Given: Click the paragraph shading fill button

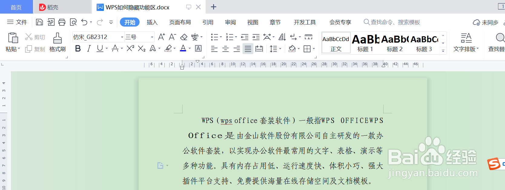Looking at the screenshot, I should click(x=292, y=49).
